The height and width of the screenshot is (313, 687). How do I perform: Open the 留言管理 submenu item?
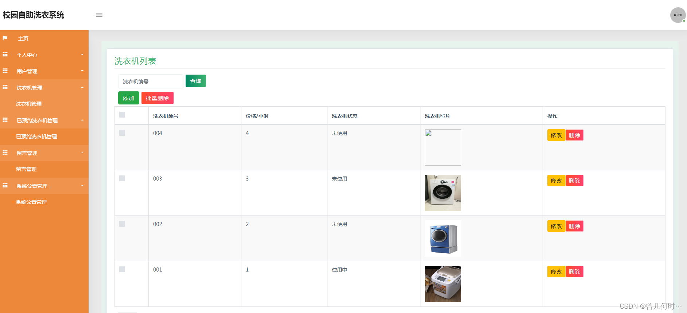coord(26,169)
